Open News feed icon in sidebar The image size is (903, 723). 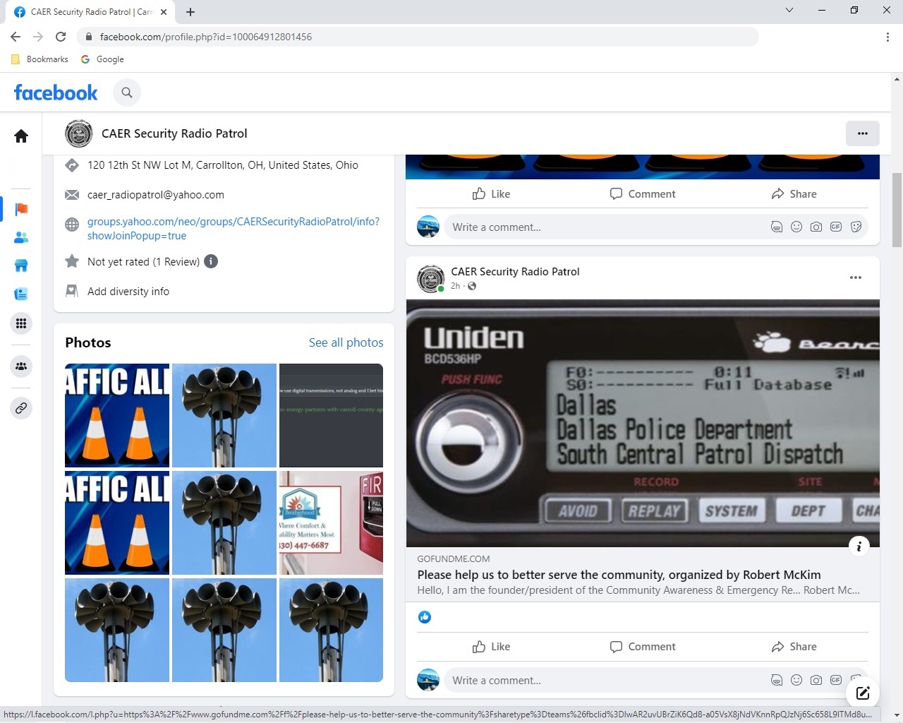(21, 294)
